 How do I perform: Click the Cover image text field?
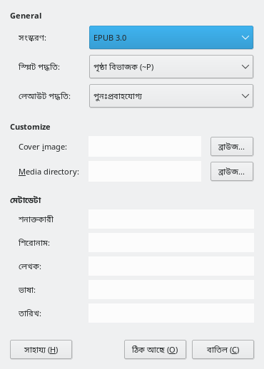(145, 147)
